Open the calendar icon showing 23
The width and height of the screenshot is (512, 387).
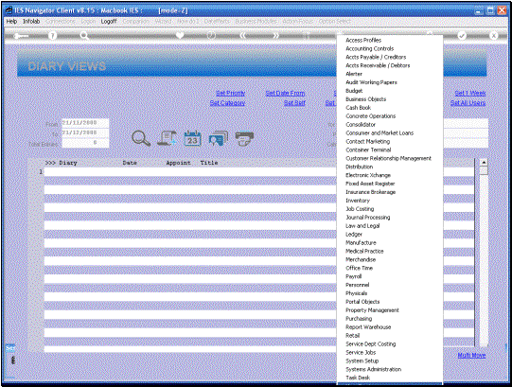click(193, 138)
